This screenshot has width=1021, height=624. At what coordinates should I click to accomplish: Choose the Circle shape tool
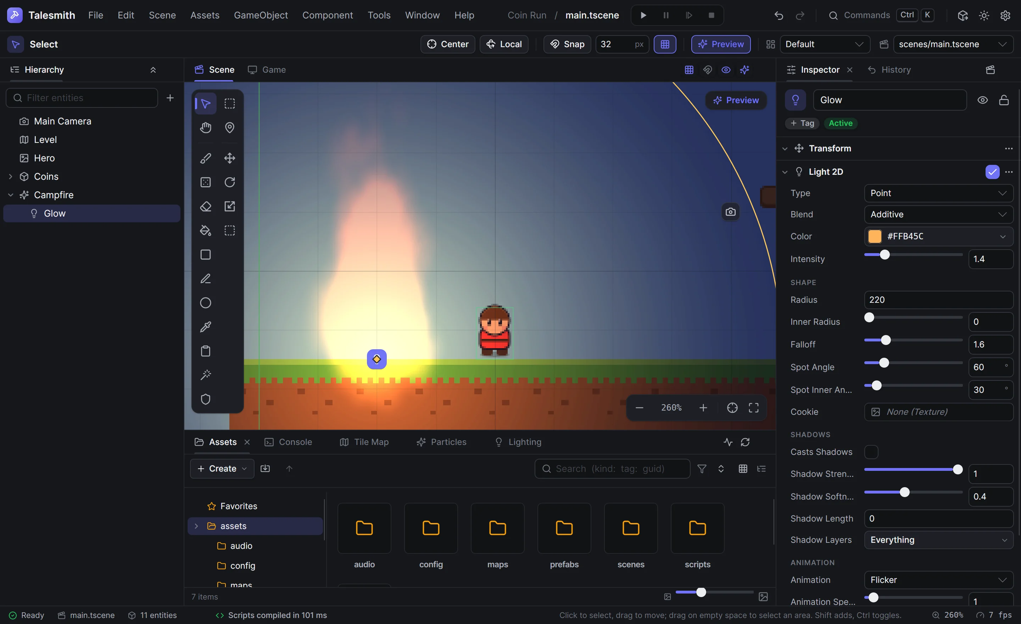coord(206,303)
